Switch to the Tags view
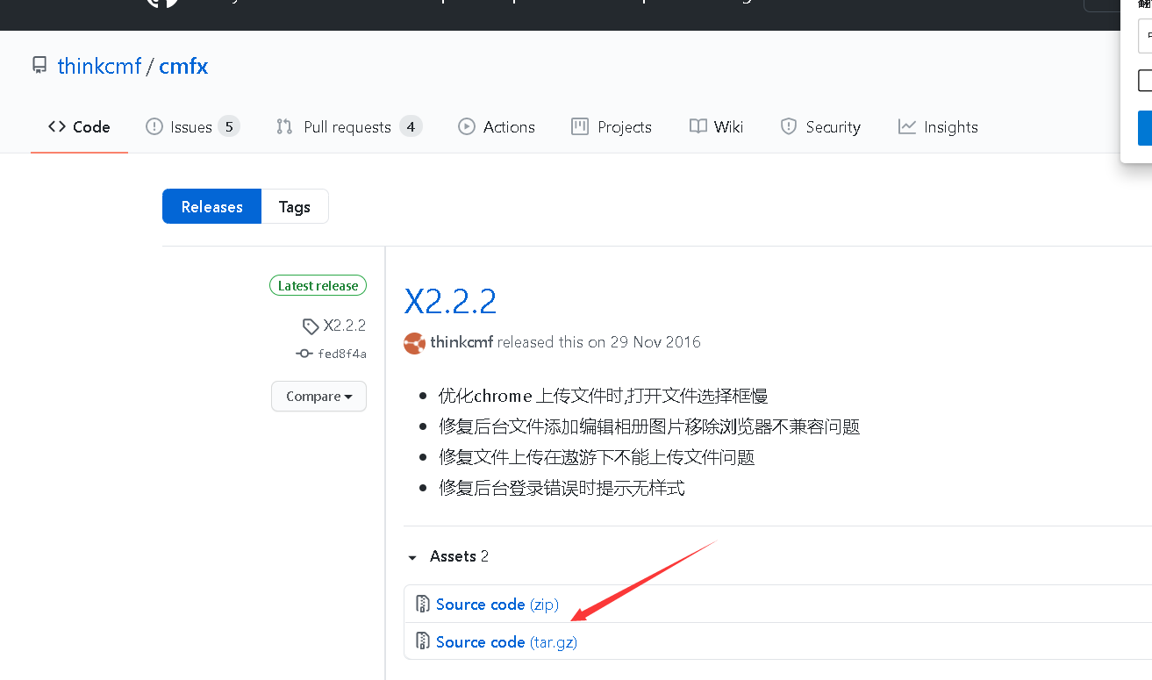The image size is (1152, 680). 295,207
